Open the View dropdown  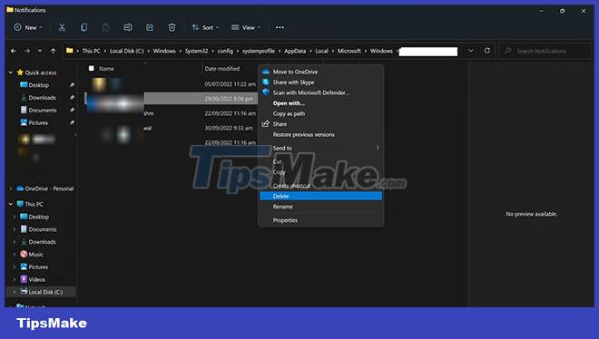click(246, 27)
